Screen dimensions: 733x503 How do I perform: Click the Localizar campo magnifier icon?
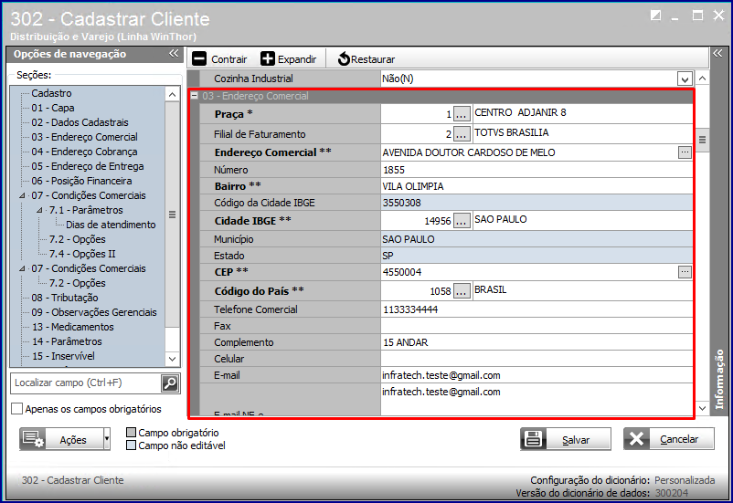(x=170, y=383)
